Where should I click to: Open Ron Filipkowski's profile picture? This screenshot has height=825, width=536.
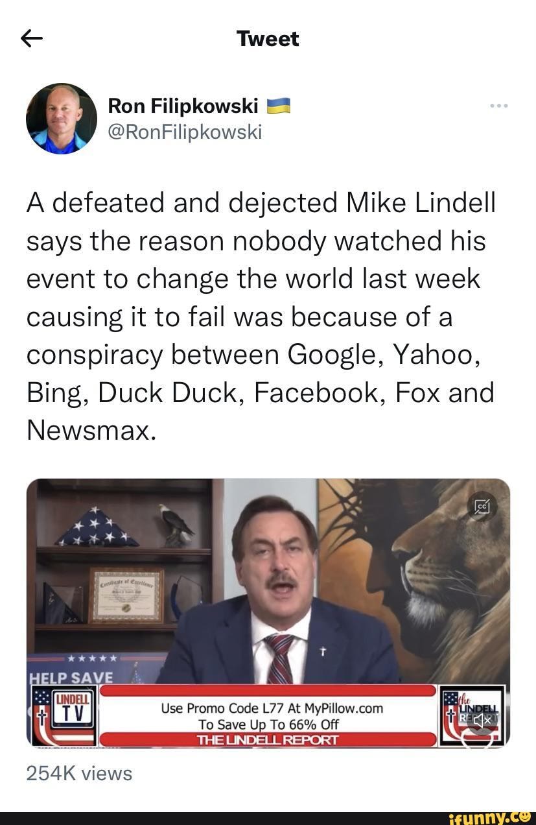(61, 119)
